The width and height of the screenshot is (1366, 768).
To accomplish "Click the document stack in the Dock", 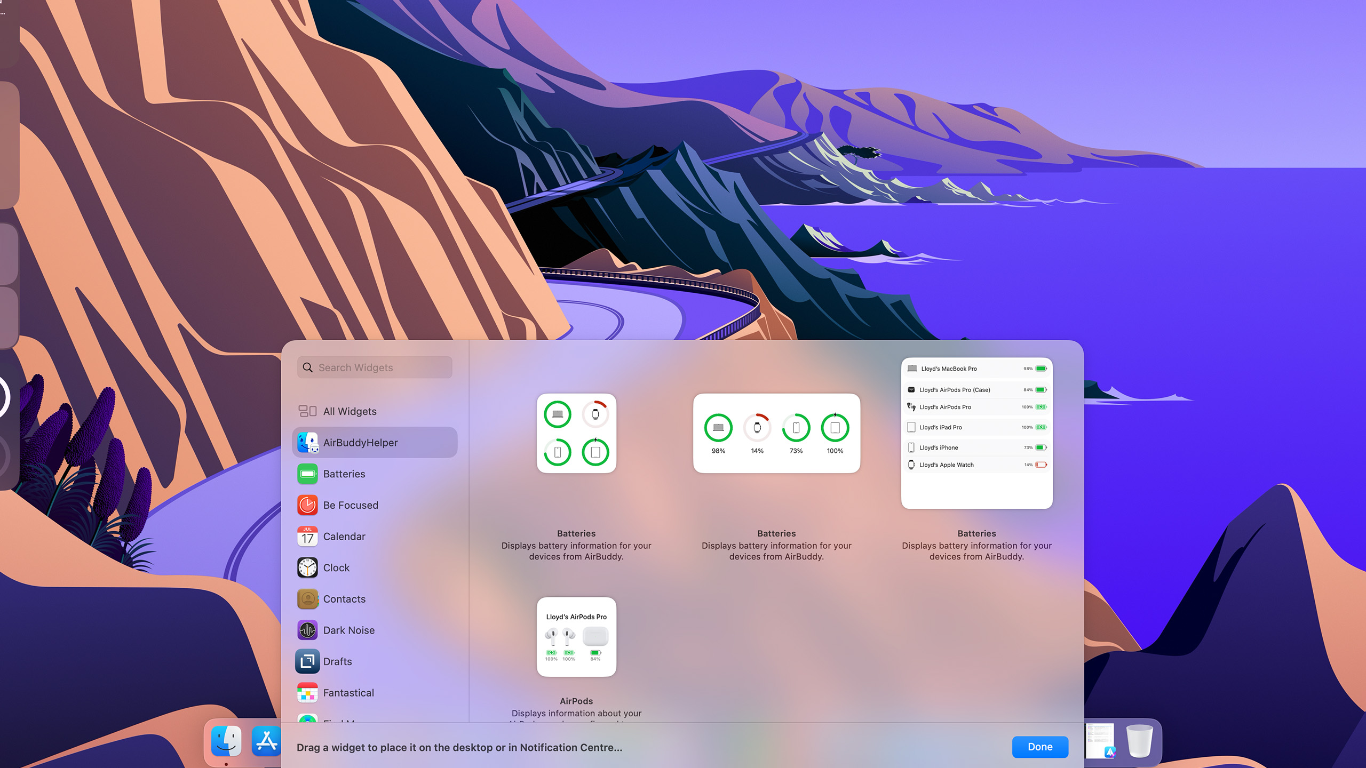I will click(1100, 740).
